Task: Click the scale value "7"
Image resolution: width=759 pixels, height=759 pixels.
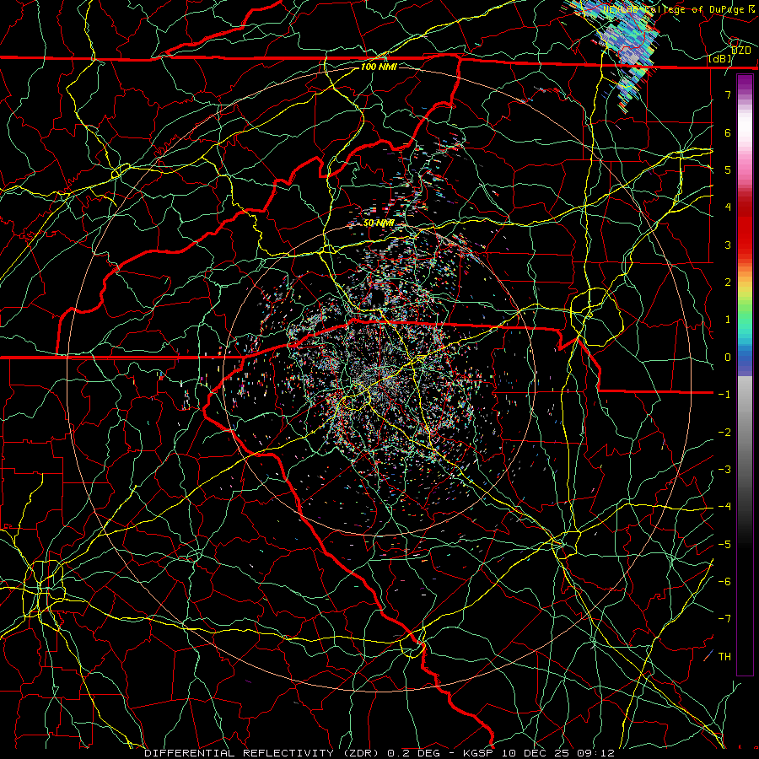Action: 728,94
